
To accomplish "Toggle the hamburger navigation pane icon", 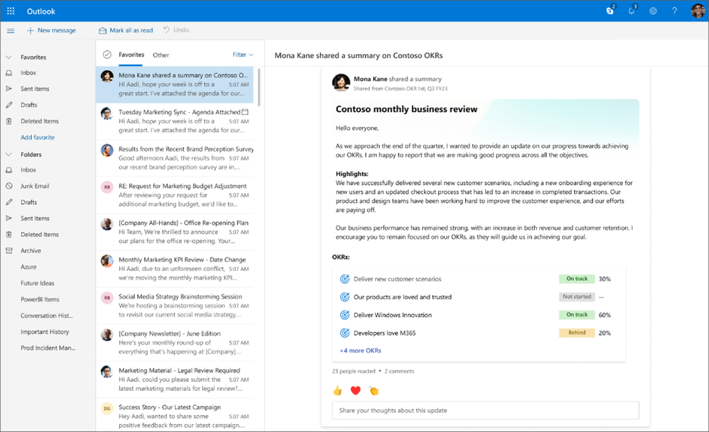I will tap(11, 31).
